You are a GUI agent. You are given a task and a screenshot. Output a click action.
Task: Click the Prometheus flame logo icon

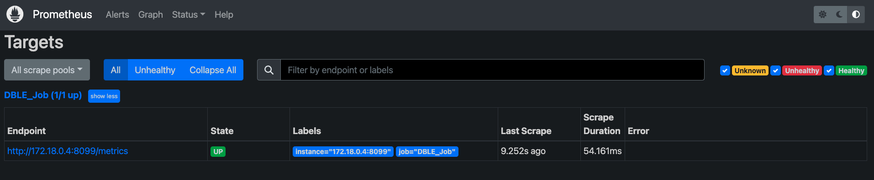(15, 15)
